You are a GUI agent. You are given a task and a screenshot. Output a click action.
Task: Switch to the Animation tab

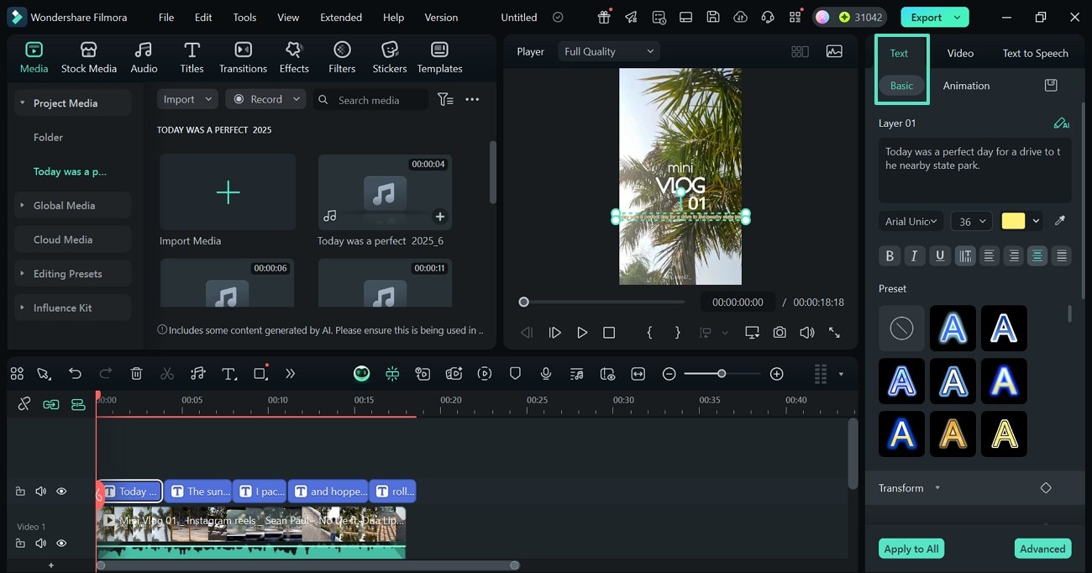[x=966, y=86]
